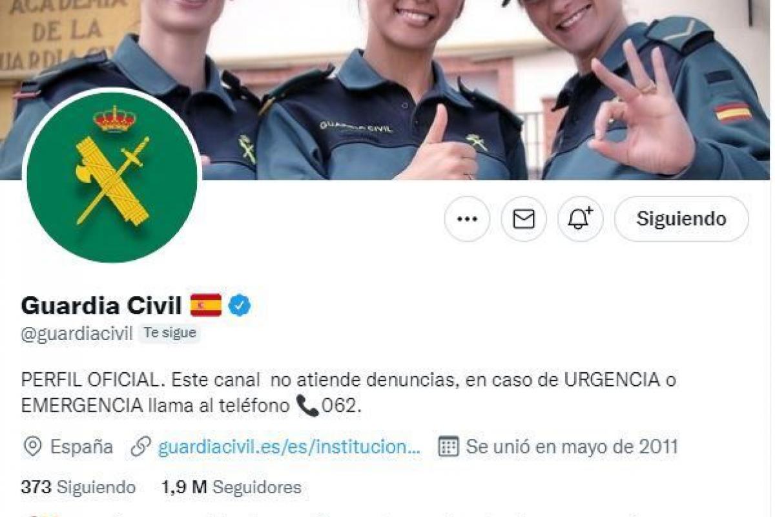Viewport: 775px width, 517px height.
Task: Click the blue verified badge
Action: tap(240, 305)
